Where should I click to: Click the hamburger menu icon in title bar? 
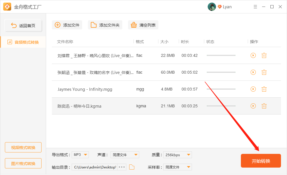click(255, 7)
